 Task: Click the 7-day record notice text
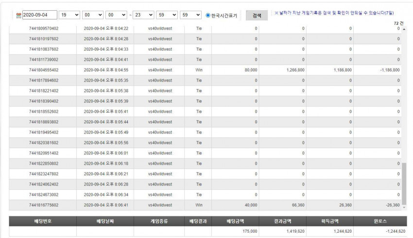click(334, 13)
